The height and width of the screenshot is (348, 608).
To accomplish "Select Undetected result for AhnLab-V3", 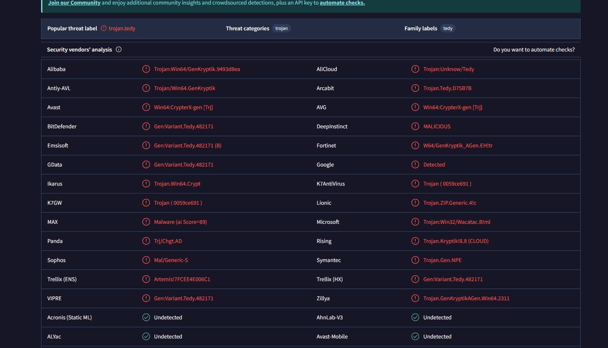I will click(x=437, y=317).
